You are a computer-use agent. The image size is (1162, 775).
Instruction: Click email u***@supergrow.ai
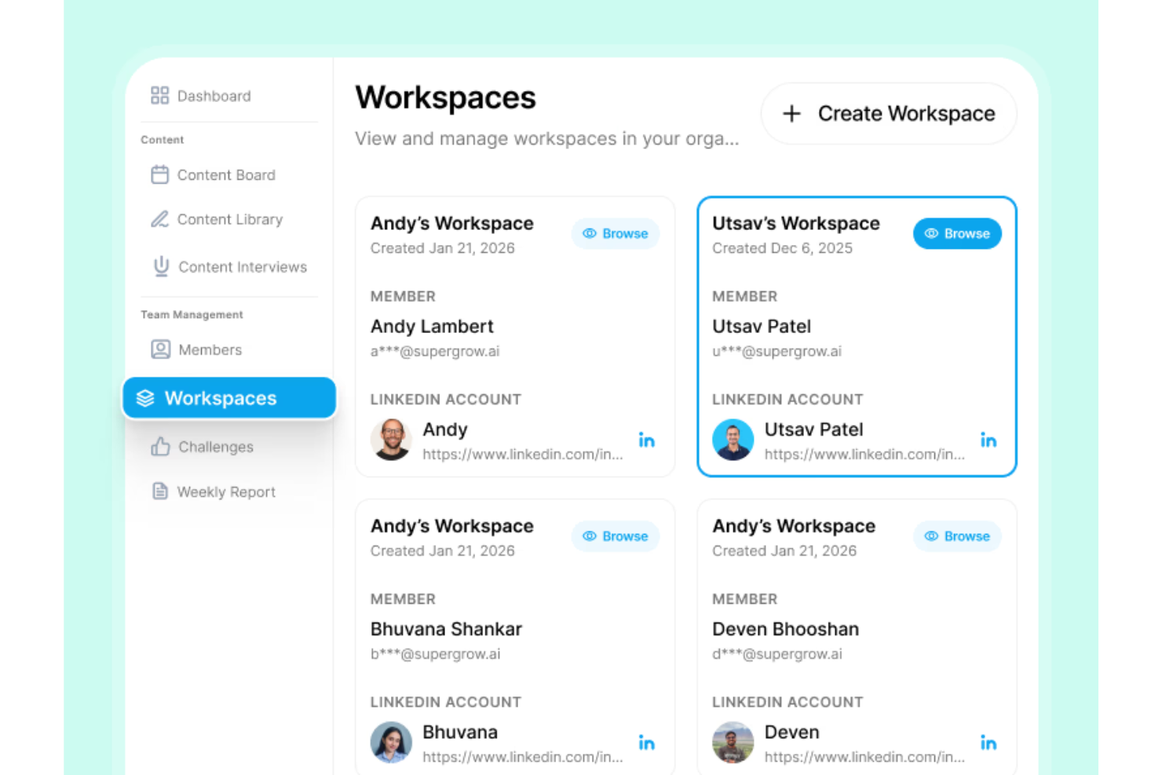(776, 351)
